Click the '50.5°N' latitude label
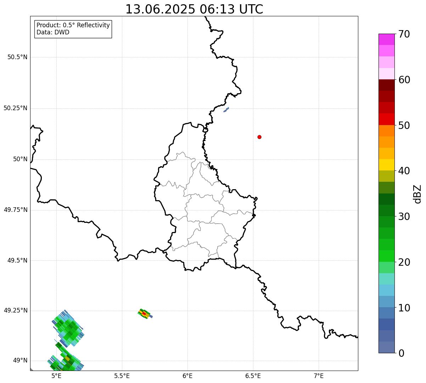426x383 pixels. click(x=17, y=57)
